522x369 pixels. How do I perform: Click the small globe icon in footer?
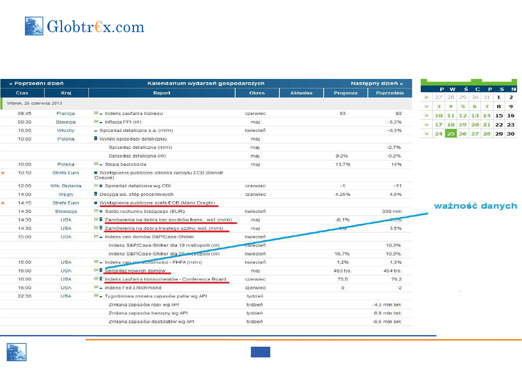coord(17,352)
